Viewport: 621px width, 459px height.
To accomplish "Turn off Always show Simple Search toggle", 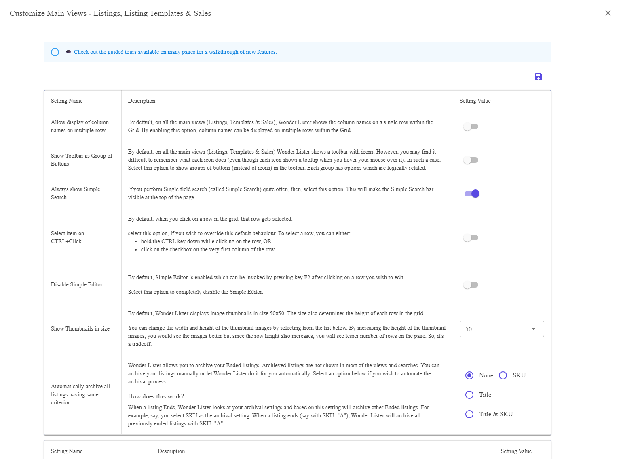I will pyautogui.click(x=472, y=194).
